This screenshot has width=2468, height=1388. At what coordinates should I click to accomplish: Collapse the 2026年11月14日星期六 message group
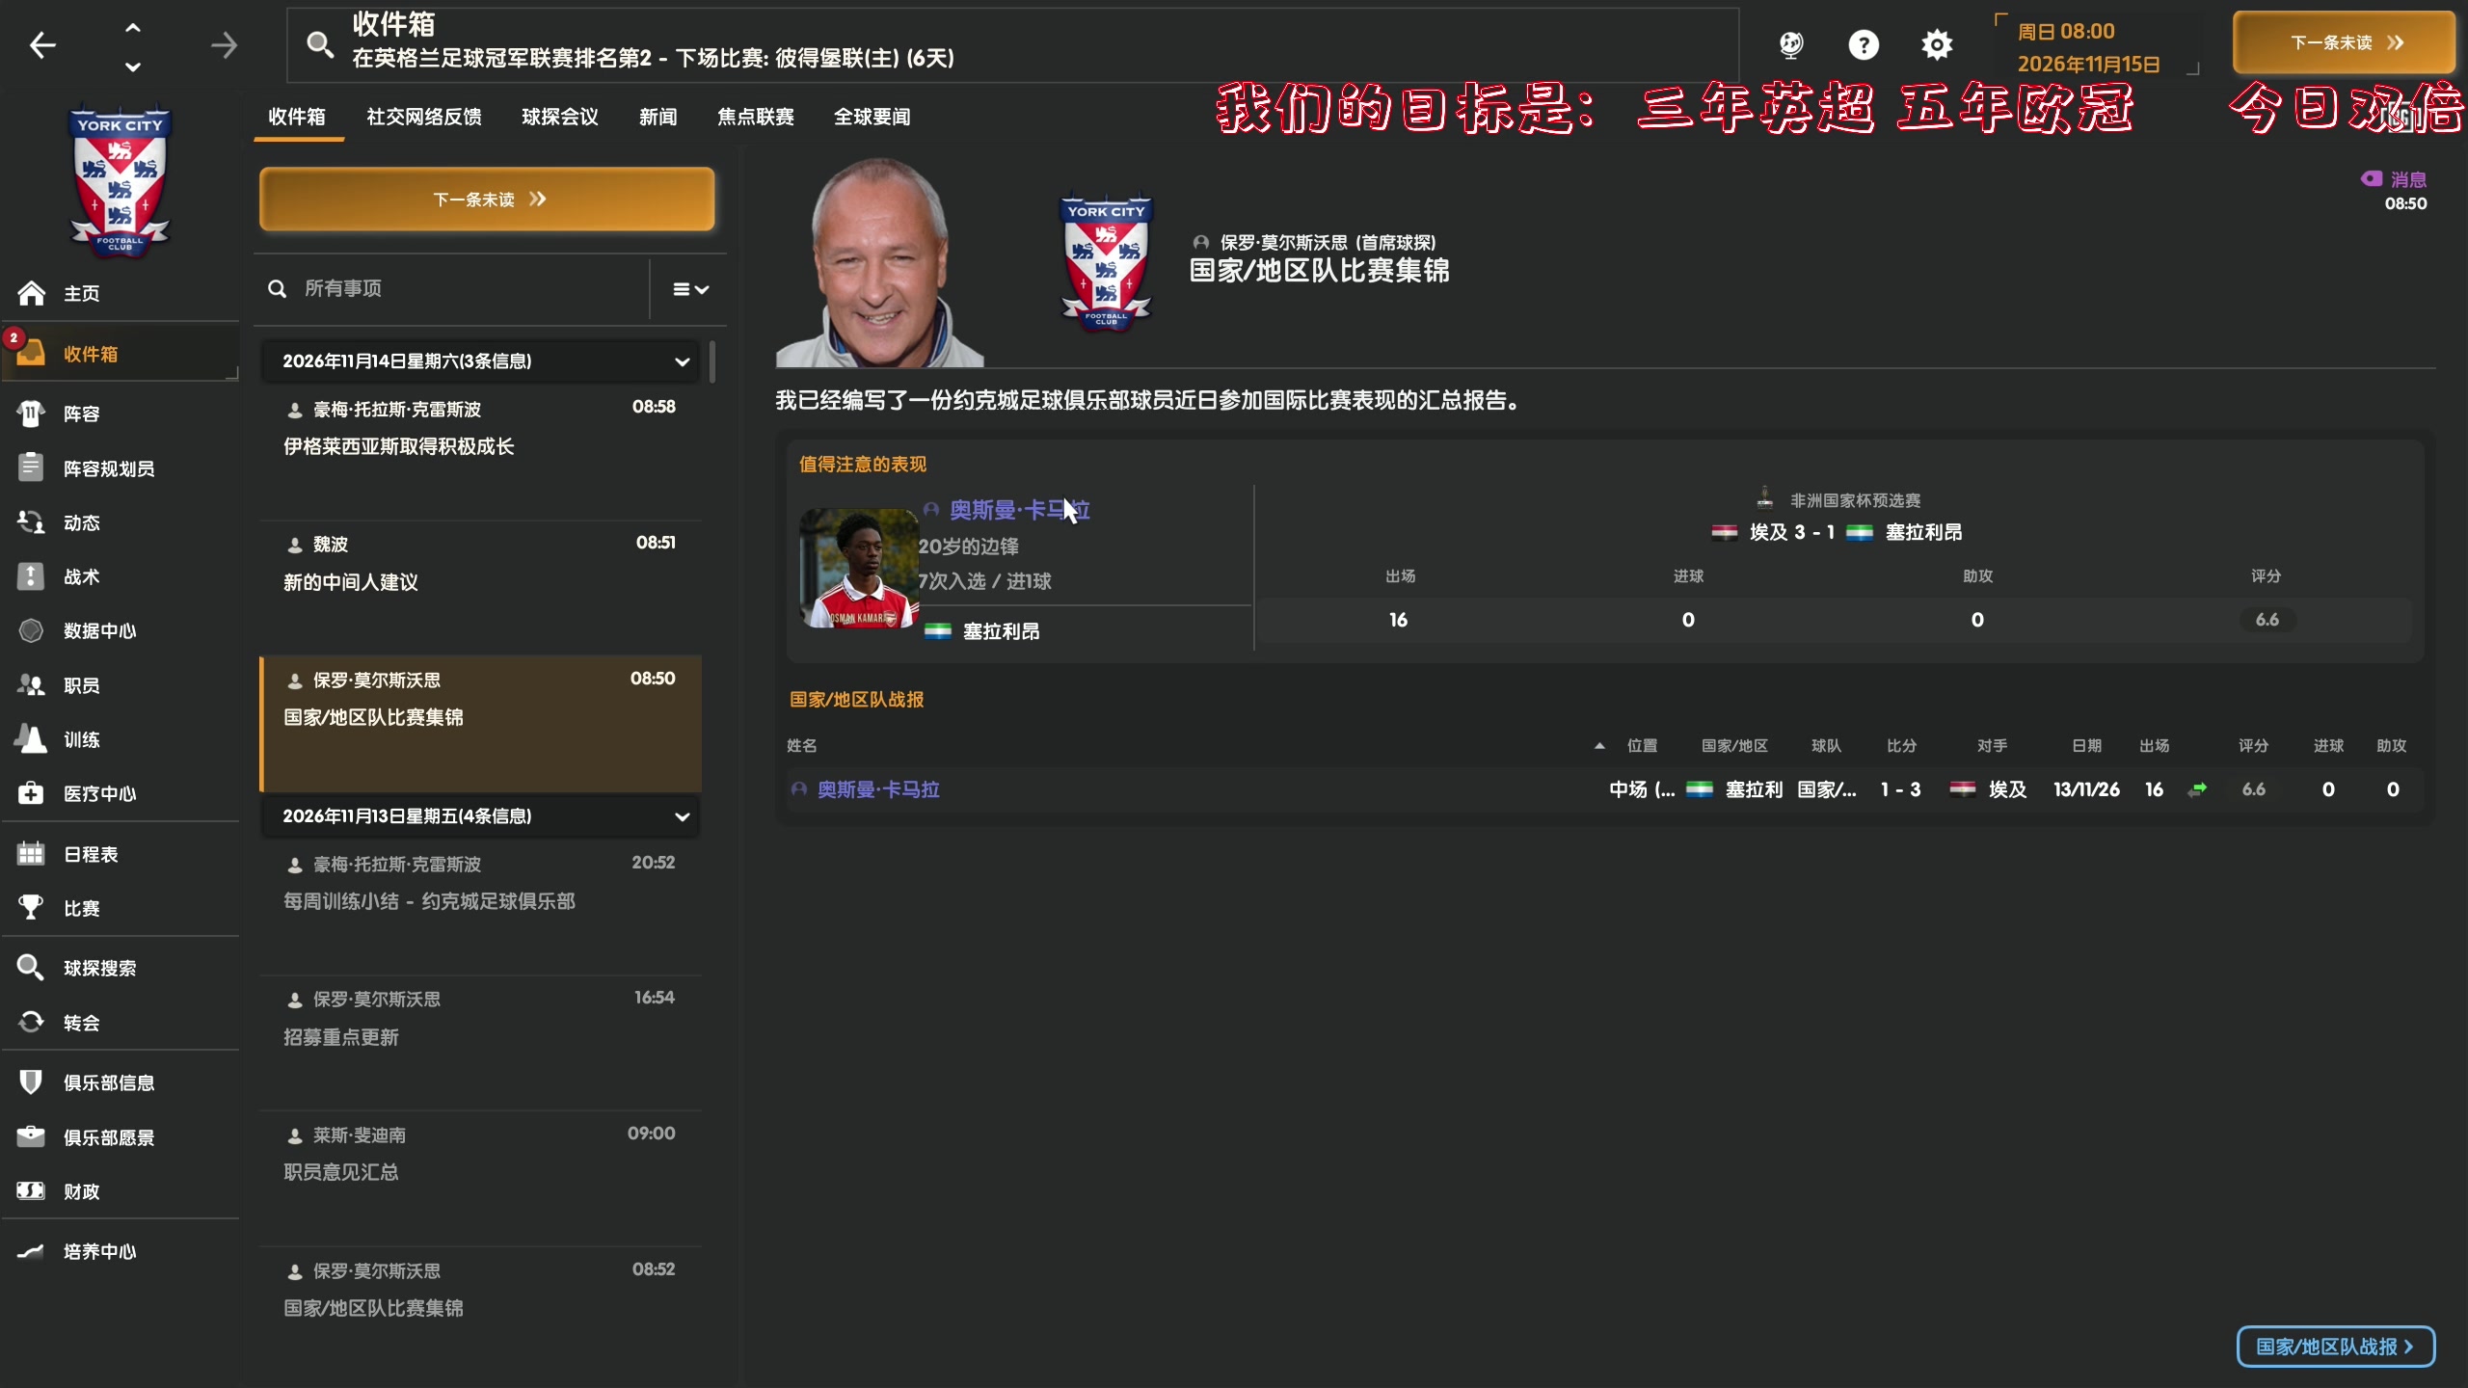click(683, 361)
